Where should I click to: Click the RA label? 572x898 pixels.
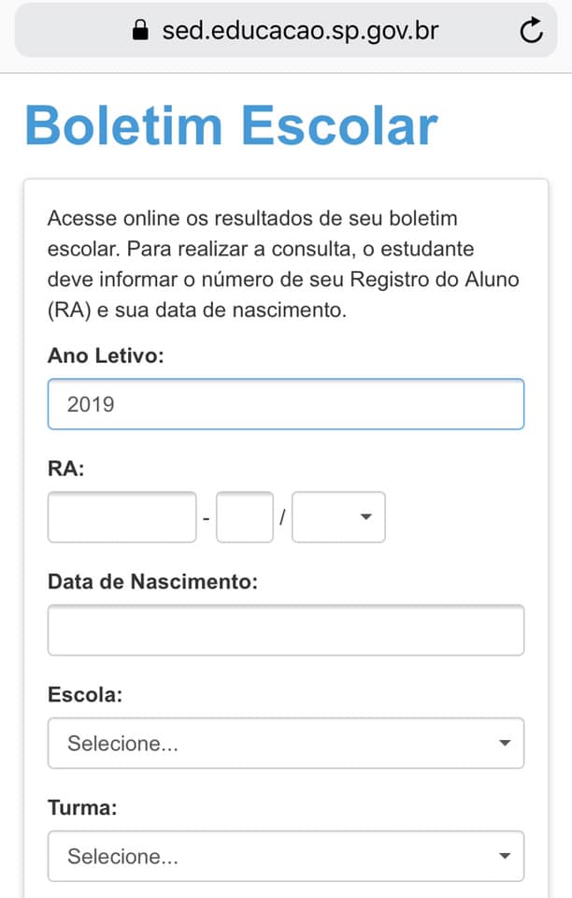point(66,469)
